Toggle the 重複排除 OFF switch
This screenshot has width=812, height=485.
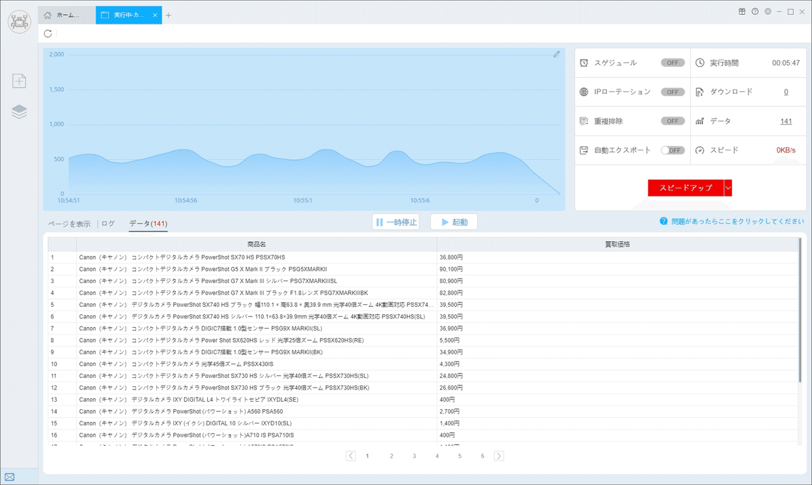673,121
